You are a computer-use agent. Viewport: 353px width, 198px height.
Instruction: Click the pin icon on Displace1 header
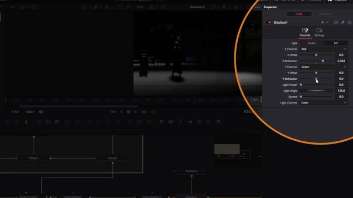pyautogui.click(x=343, y=23)
